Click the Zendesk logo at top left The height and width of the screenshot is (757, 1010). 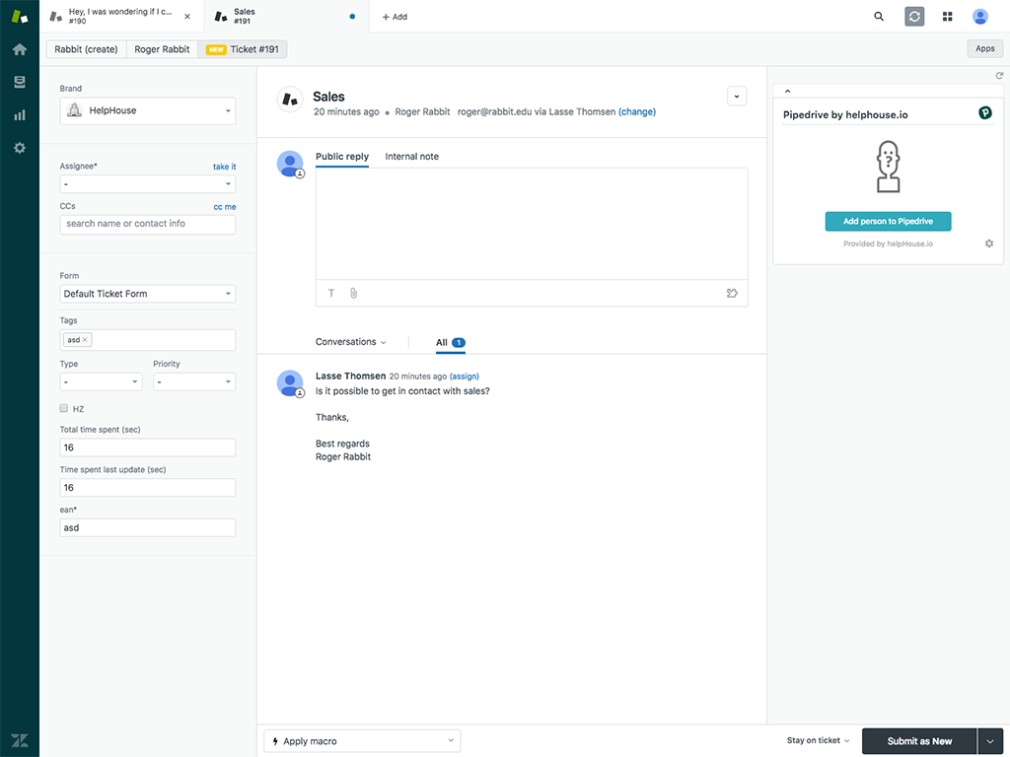pyautogui.click(x=20, y=16)
